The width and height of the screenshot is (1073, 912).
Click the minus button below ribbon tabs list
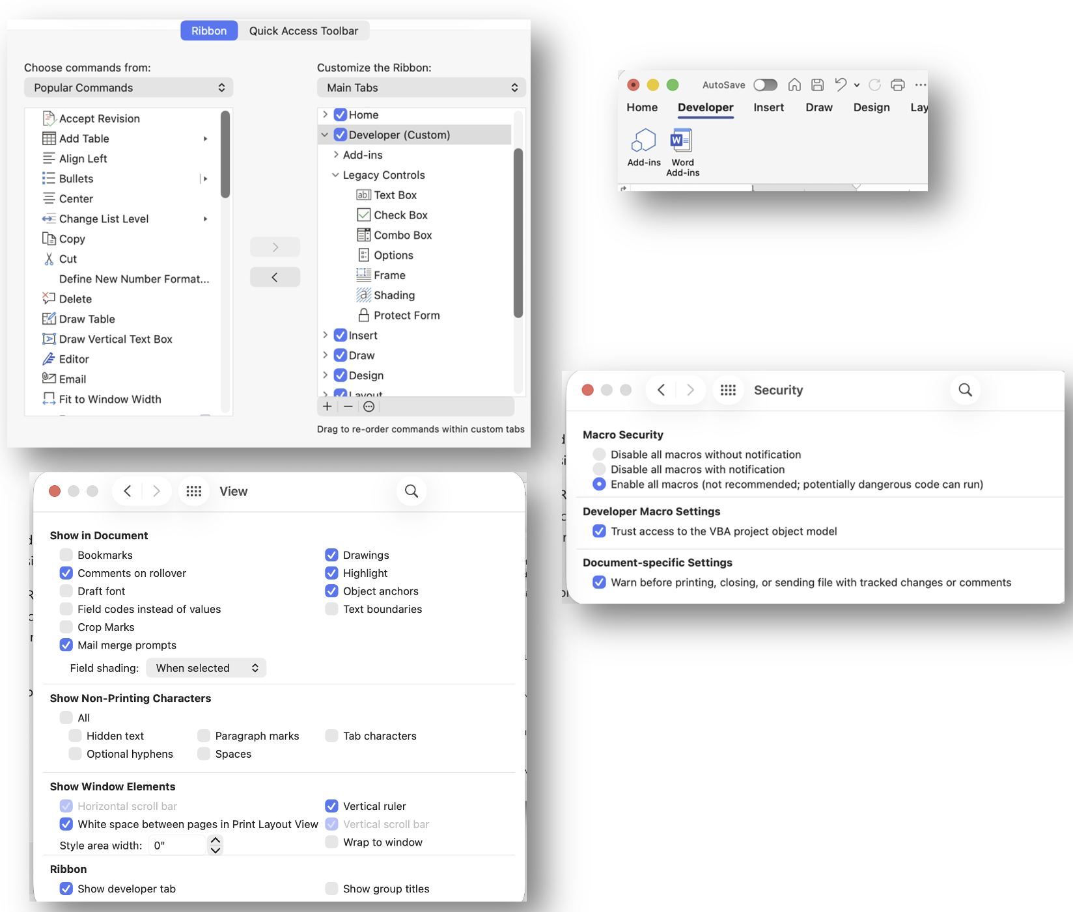(348, 407)
